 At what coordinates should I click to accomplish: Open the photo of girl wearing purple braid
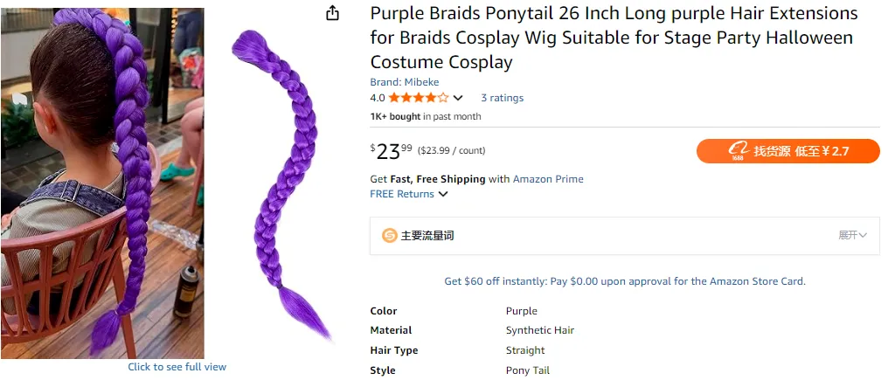click(102, 183)
